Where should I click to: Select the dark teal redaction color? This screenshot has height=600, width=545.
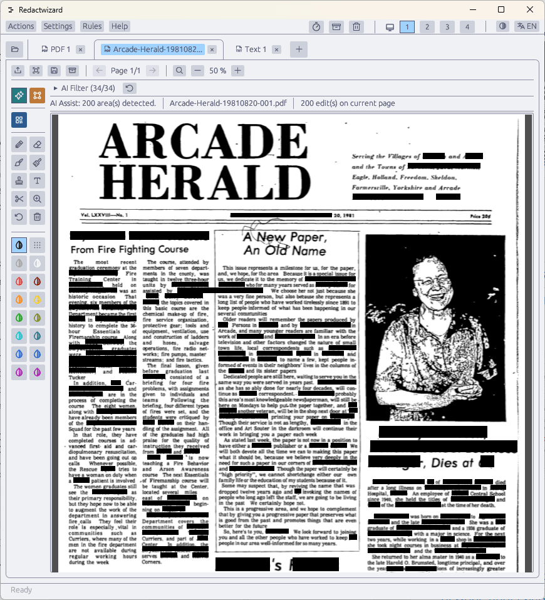click(x=37, y=336)
